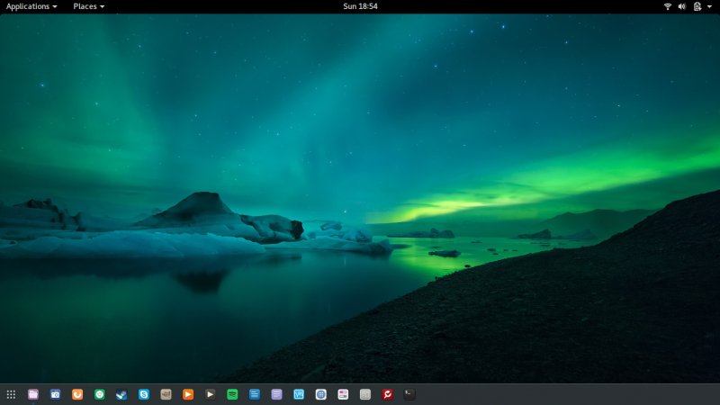
Task: Click the Wi-Fi status icon in top bar
Action: click(x=668, y=6)
